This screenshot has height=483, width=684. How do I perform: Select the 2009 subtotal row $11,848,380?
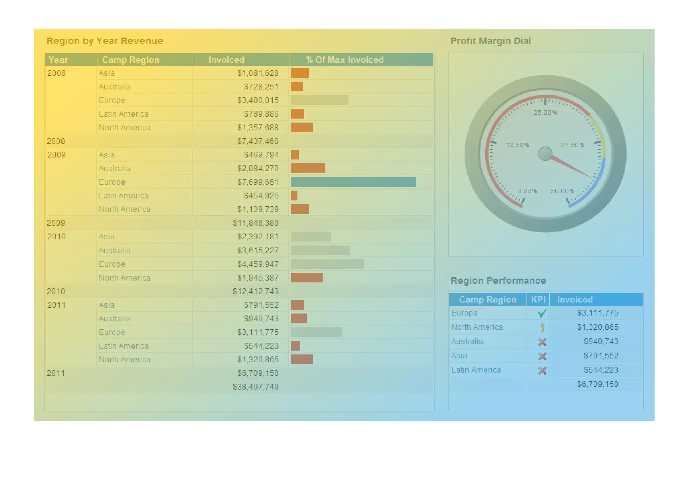coord(255,223)
